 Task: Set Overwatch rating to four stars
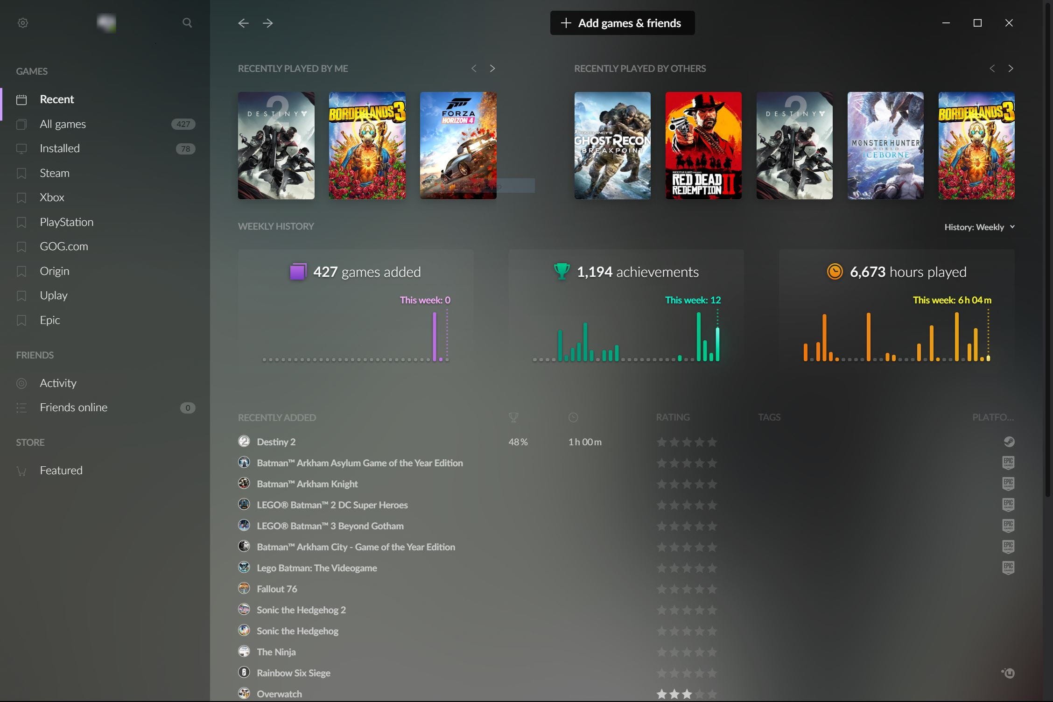699,694
